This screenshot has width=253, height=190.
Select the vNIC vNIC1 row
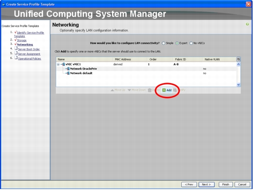click(146, 64)
